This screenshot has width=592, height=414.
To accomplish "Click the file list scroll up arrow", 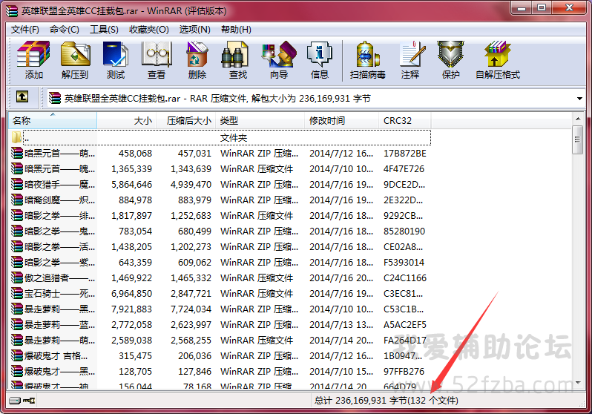I will pyautogui.click(x=578, y=119).
